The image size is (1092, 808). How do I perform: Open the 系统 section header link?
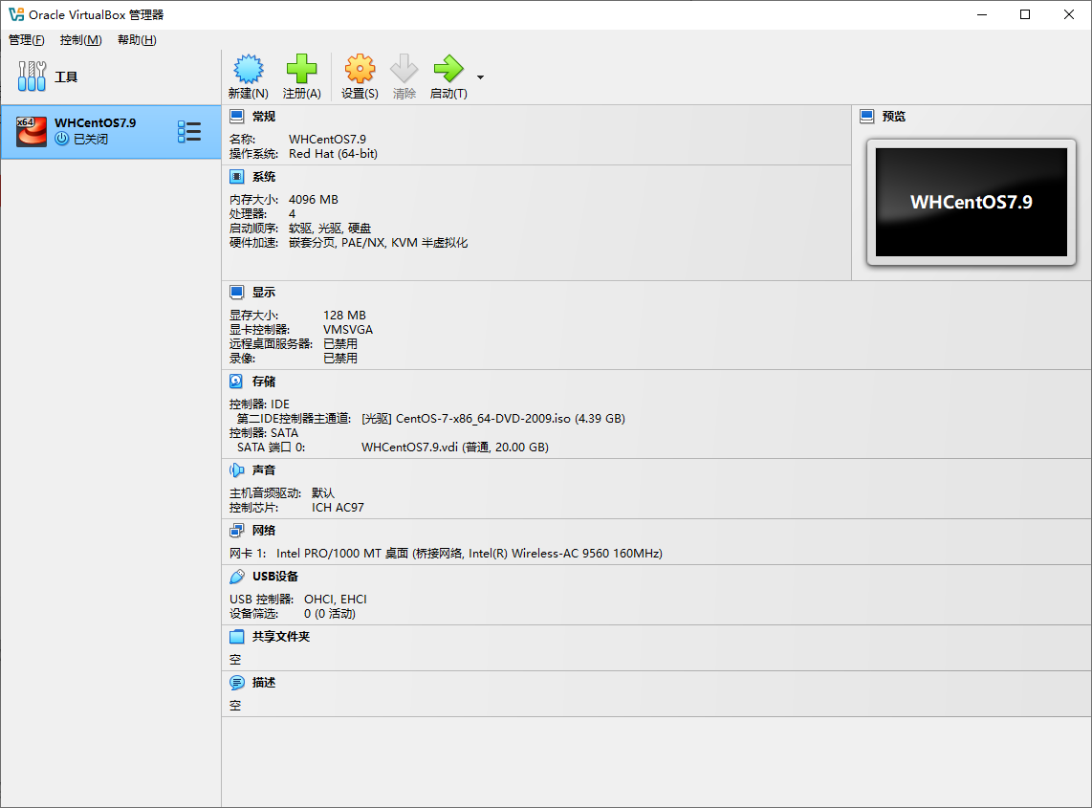tap(264, 177)
